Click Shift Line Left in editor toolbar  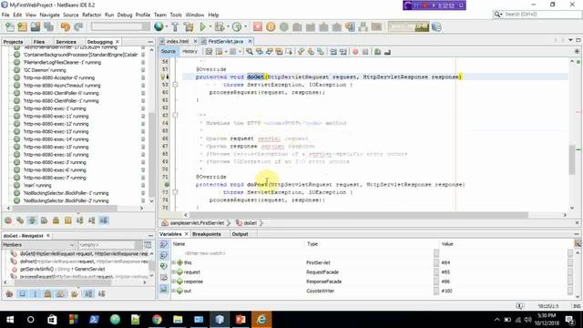click(x=333, y=52)
